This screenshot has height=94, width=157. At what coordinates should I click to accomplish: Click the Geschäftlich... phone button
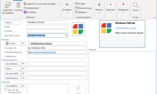point(13,64)
